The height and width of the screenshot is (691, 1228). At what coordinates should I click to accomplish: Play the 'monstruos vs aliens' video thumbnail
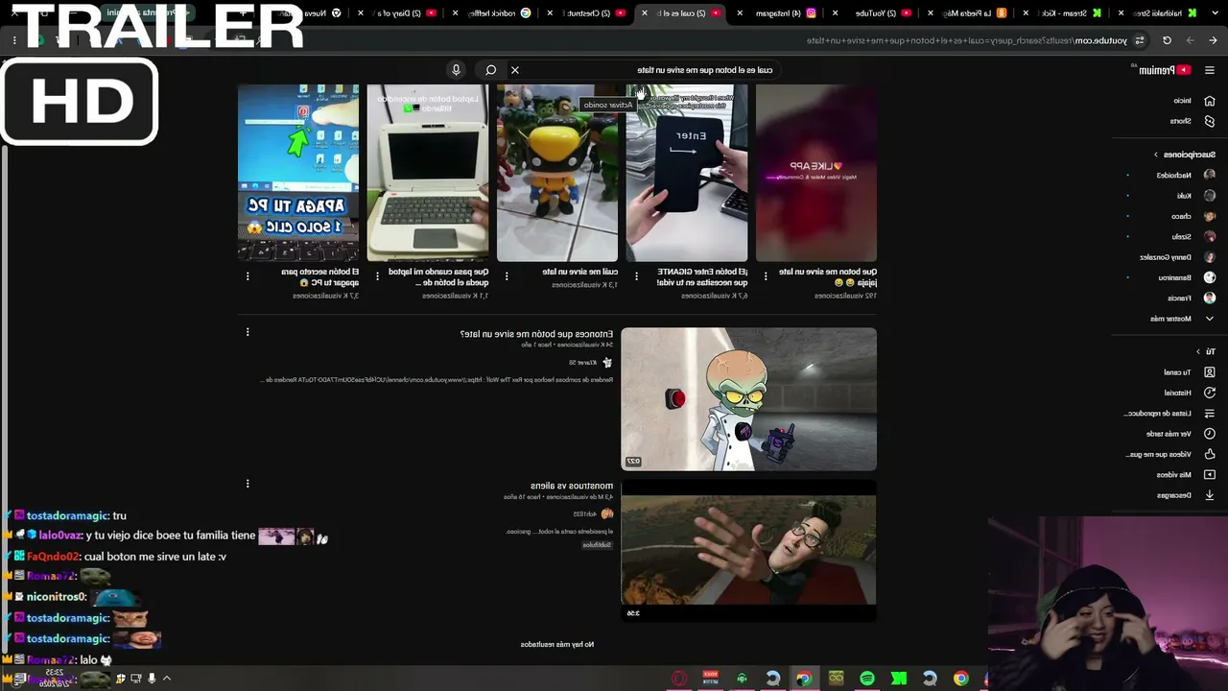(748, 551)
